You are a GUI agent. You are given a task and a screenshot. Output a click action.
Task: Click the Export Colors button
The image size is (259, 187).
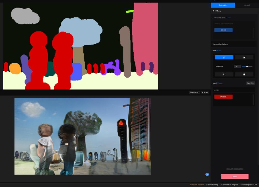pos(250,83)
